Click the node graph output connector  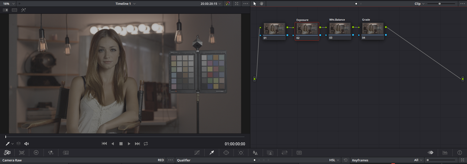point(462,79)
